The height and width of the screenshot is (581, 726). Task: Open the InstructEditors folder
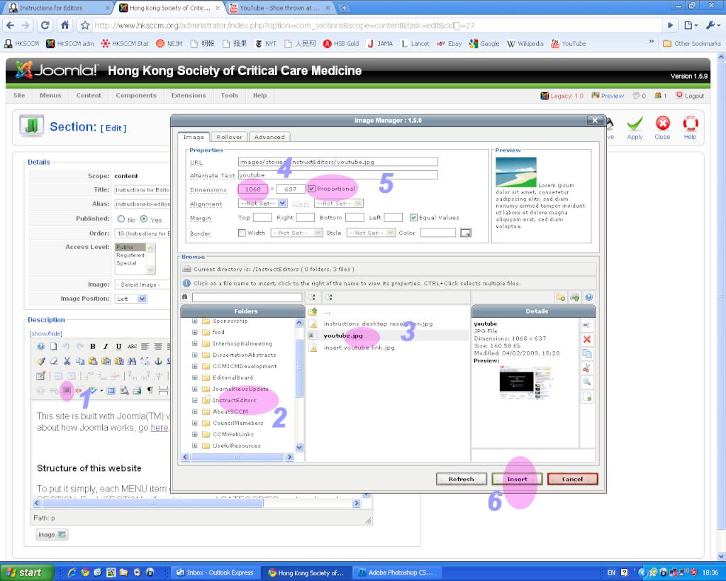pyautogui.click(x=234, y=400)
